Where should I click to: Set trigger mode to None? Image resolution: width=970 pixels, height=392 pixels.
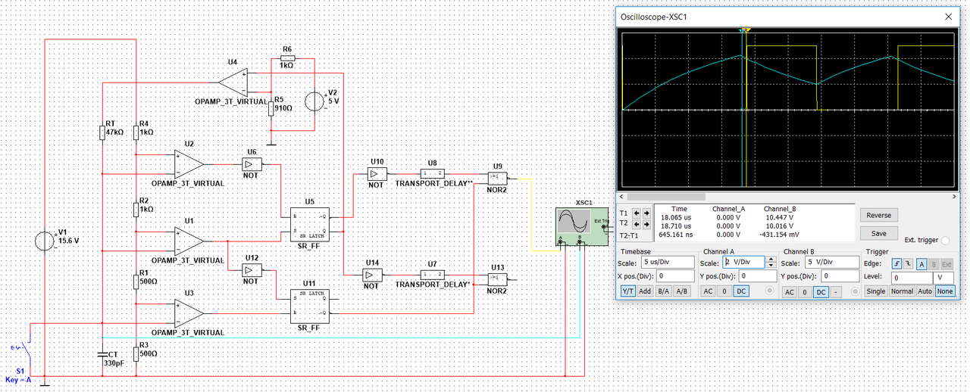point(945,291)
